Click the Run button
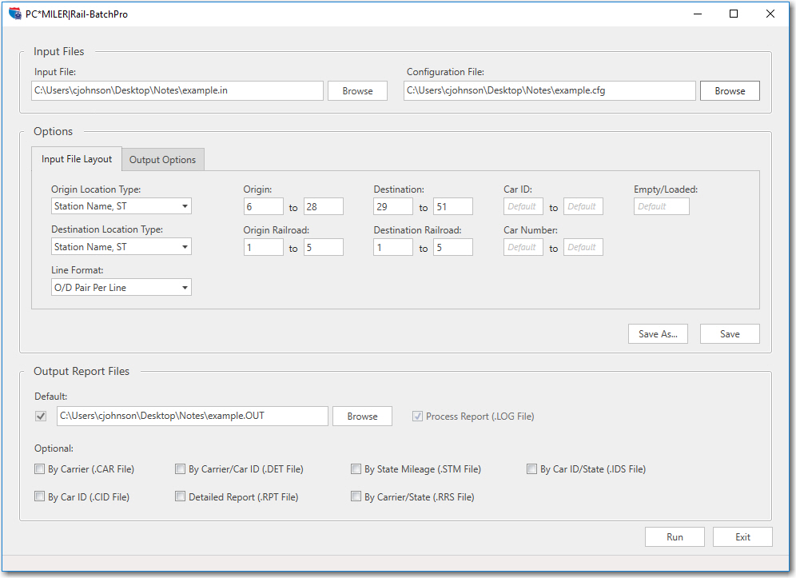Viewport: 796px width, 578px height. [675, 537]
